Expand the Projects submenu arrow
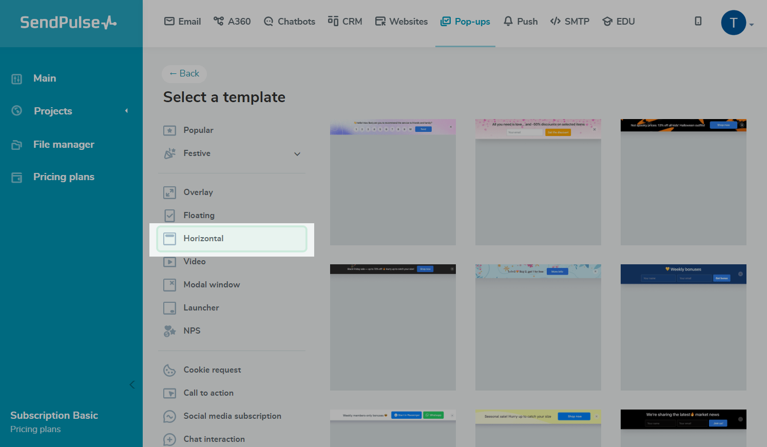767x447 pixels. pos(126,111)
